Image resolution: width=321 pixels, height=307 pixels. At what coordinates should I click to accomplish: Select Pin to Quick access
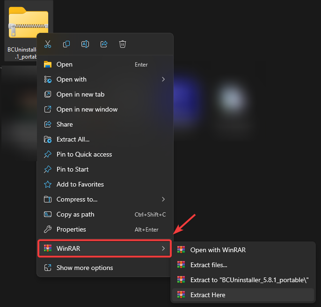pyautogui.click(x=105, y=154)
